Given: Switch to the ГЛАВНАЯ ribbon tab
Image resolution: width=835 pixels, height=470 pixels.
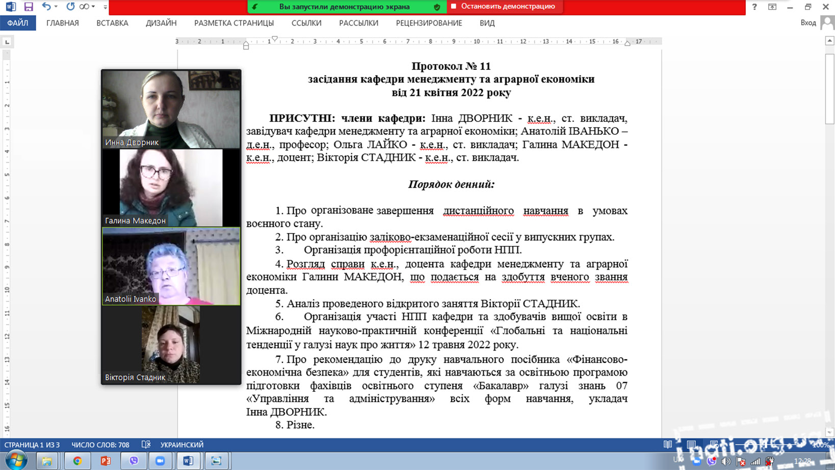Looking at the screenshot, I should (63, 23).
